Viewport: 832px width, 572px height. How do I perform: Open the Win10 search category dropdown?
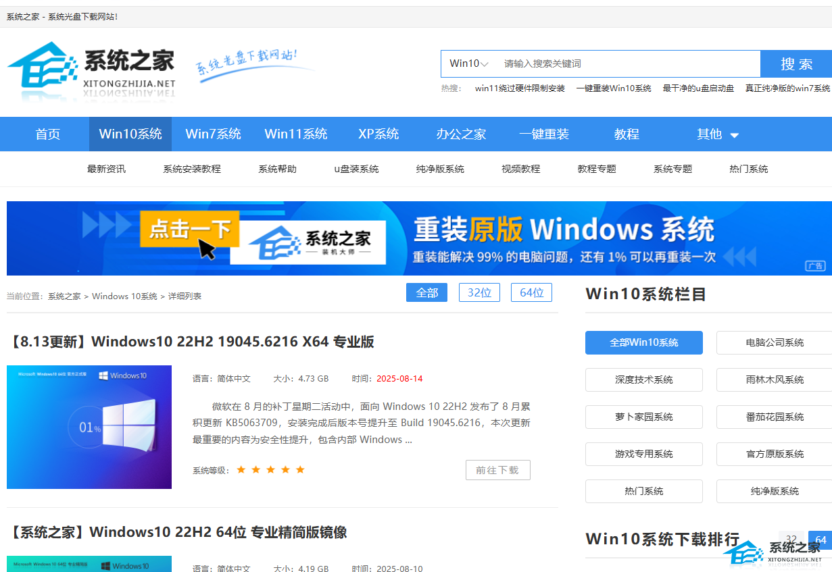(x=469, y=63)
